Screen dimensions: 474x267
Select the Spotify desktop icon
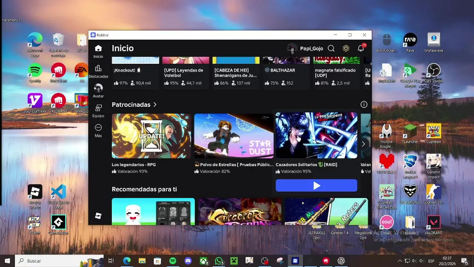(x=35, y=73)
